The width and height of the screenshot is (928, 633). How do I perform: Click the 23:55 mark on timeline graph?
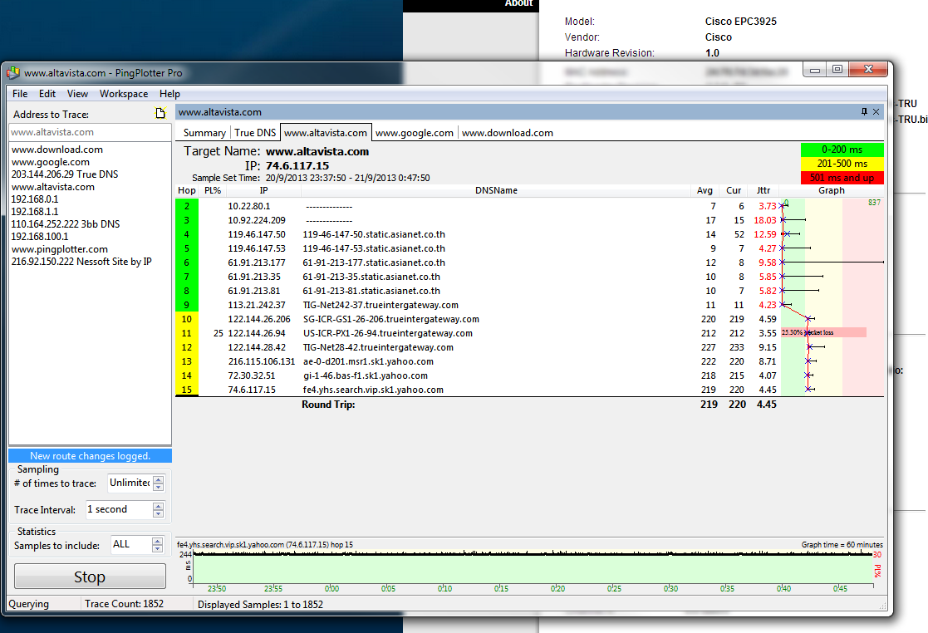point(273,589)
